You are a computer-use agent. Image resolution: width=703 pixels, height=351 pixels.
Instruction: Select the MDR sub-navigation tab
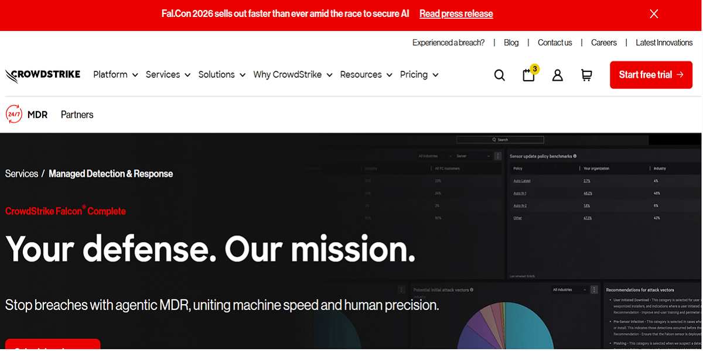[37, 115]
